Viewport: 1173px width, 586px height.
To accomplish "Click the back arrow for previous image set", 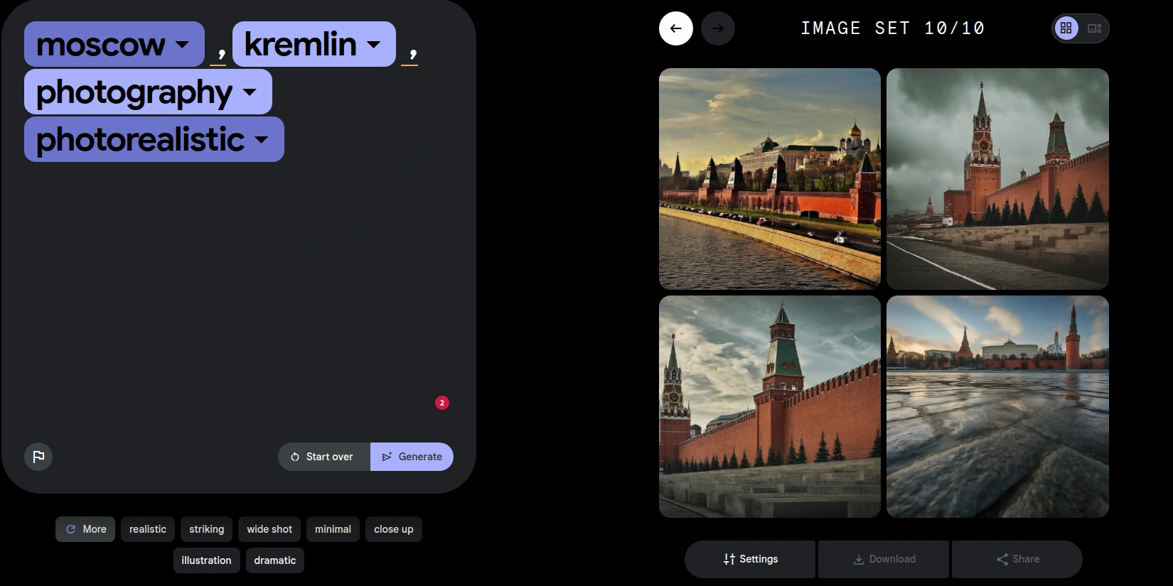I will tap(675, 28).
